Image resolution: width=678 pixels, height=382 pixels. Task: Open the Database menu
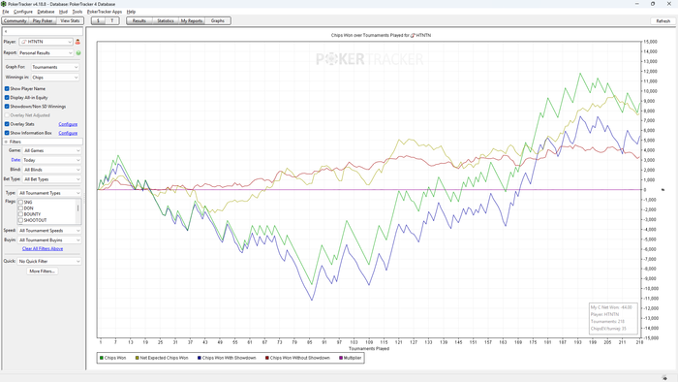point(46,12)
